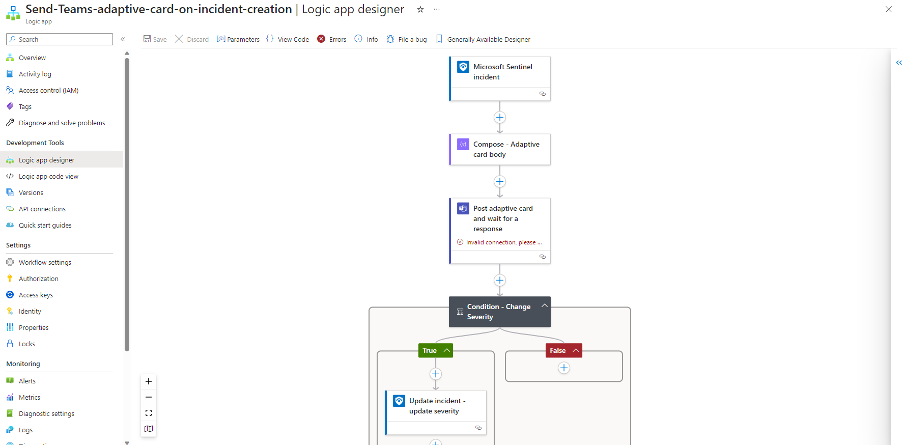
Task: Open Workflow settings
Action: (x=45, y=262)
